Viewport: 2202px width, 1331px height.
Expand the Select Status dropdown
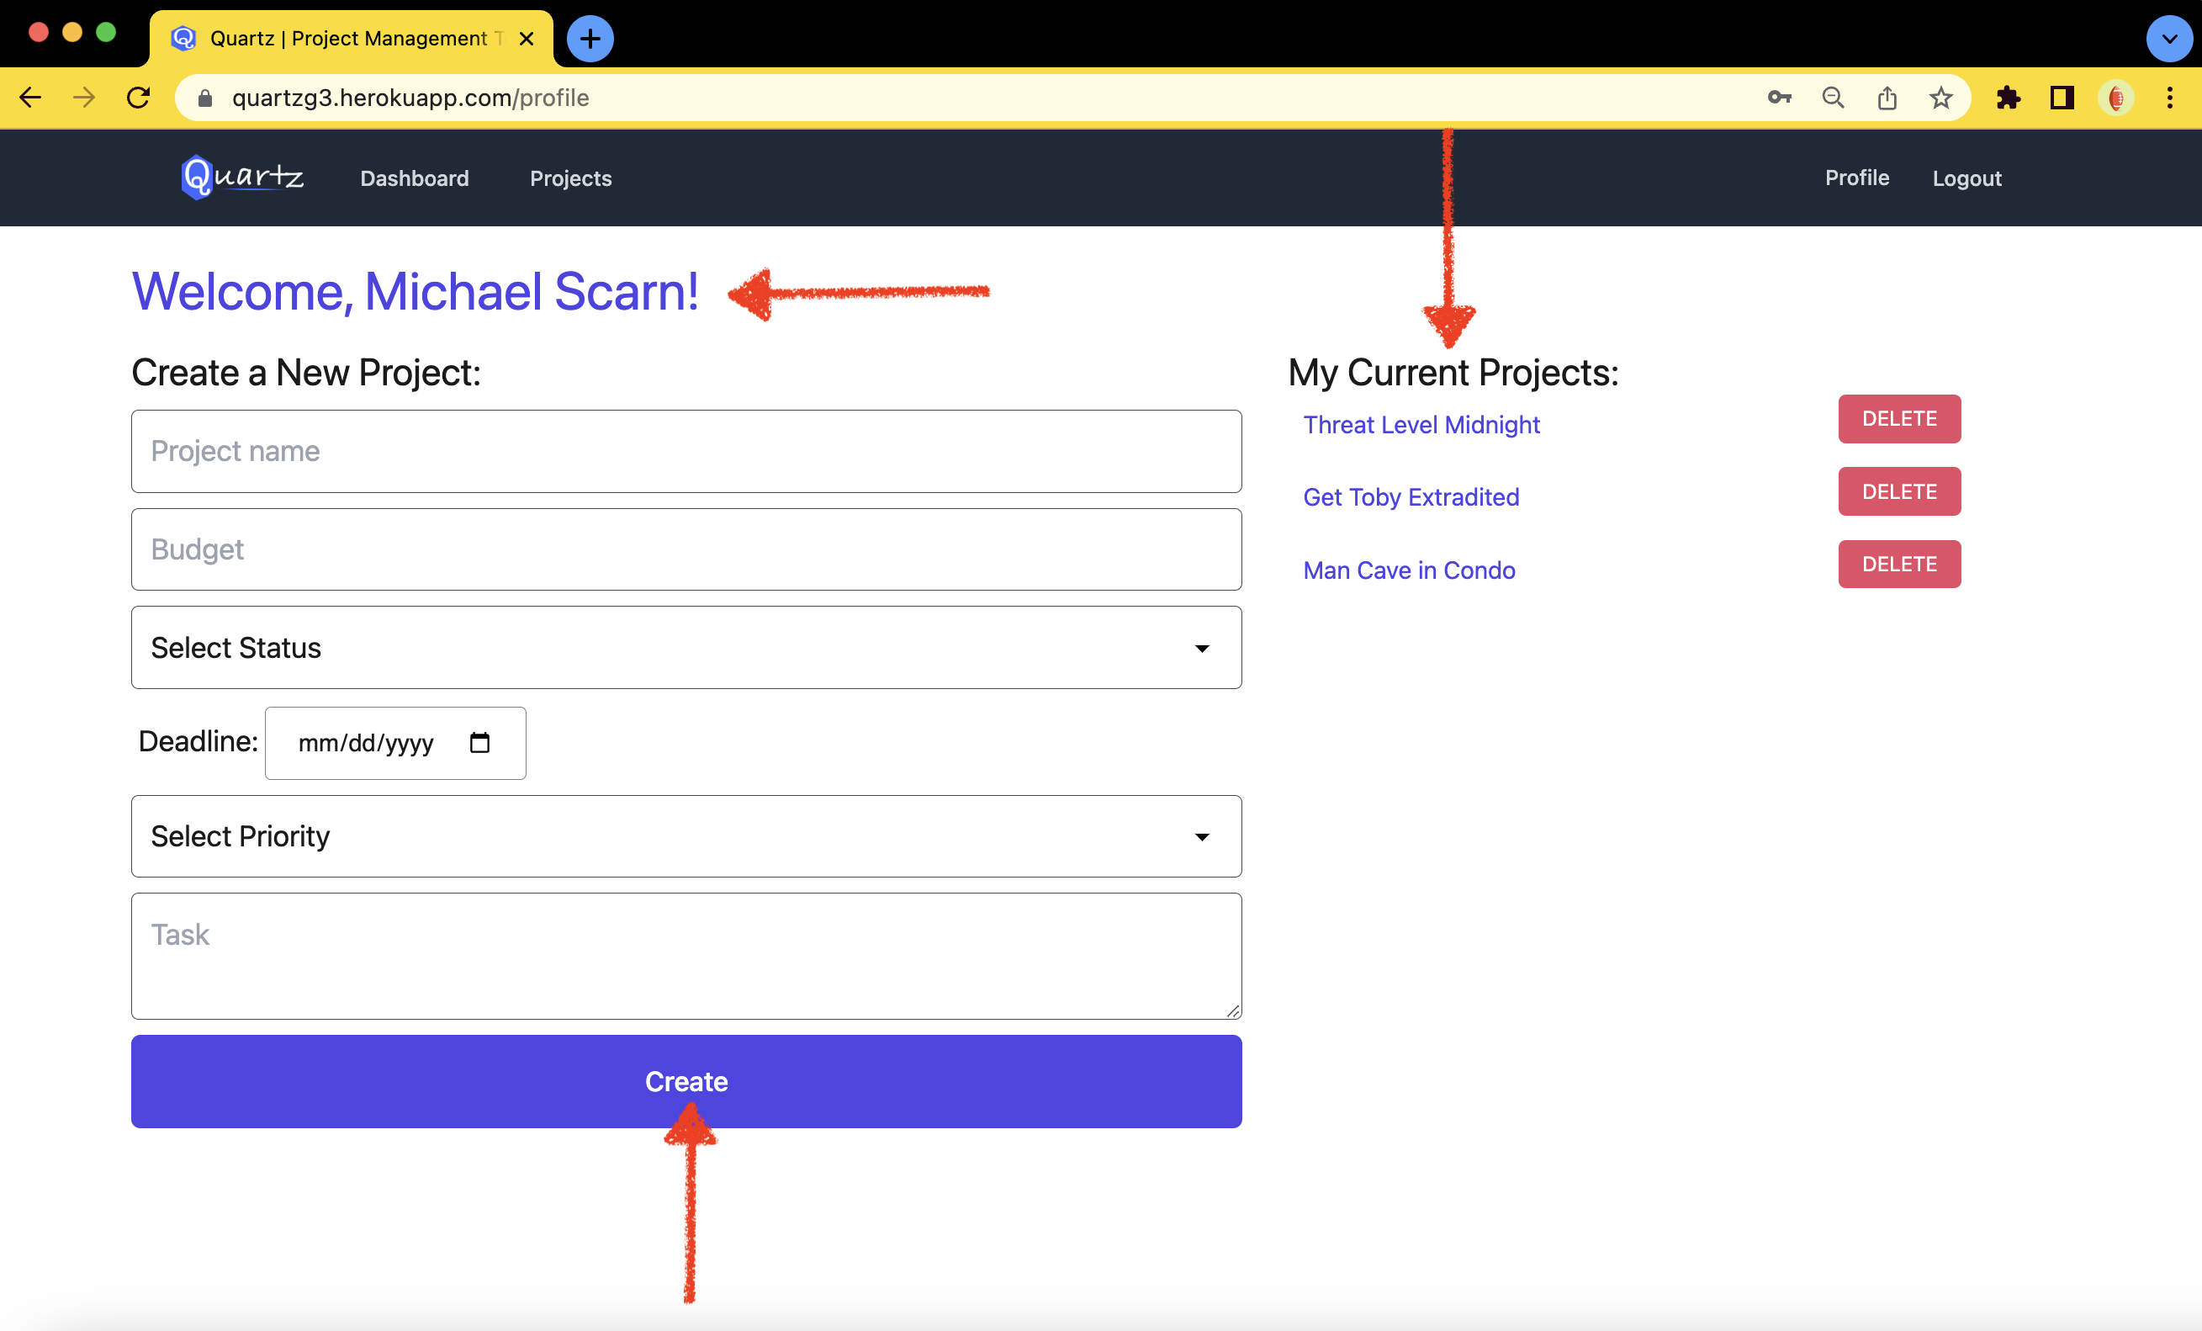point(684,648)
